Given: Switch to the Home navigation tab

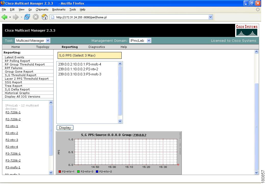Looking at the screenshot, I should [x=16, y=47].
